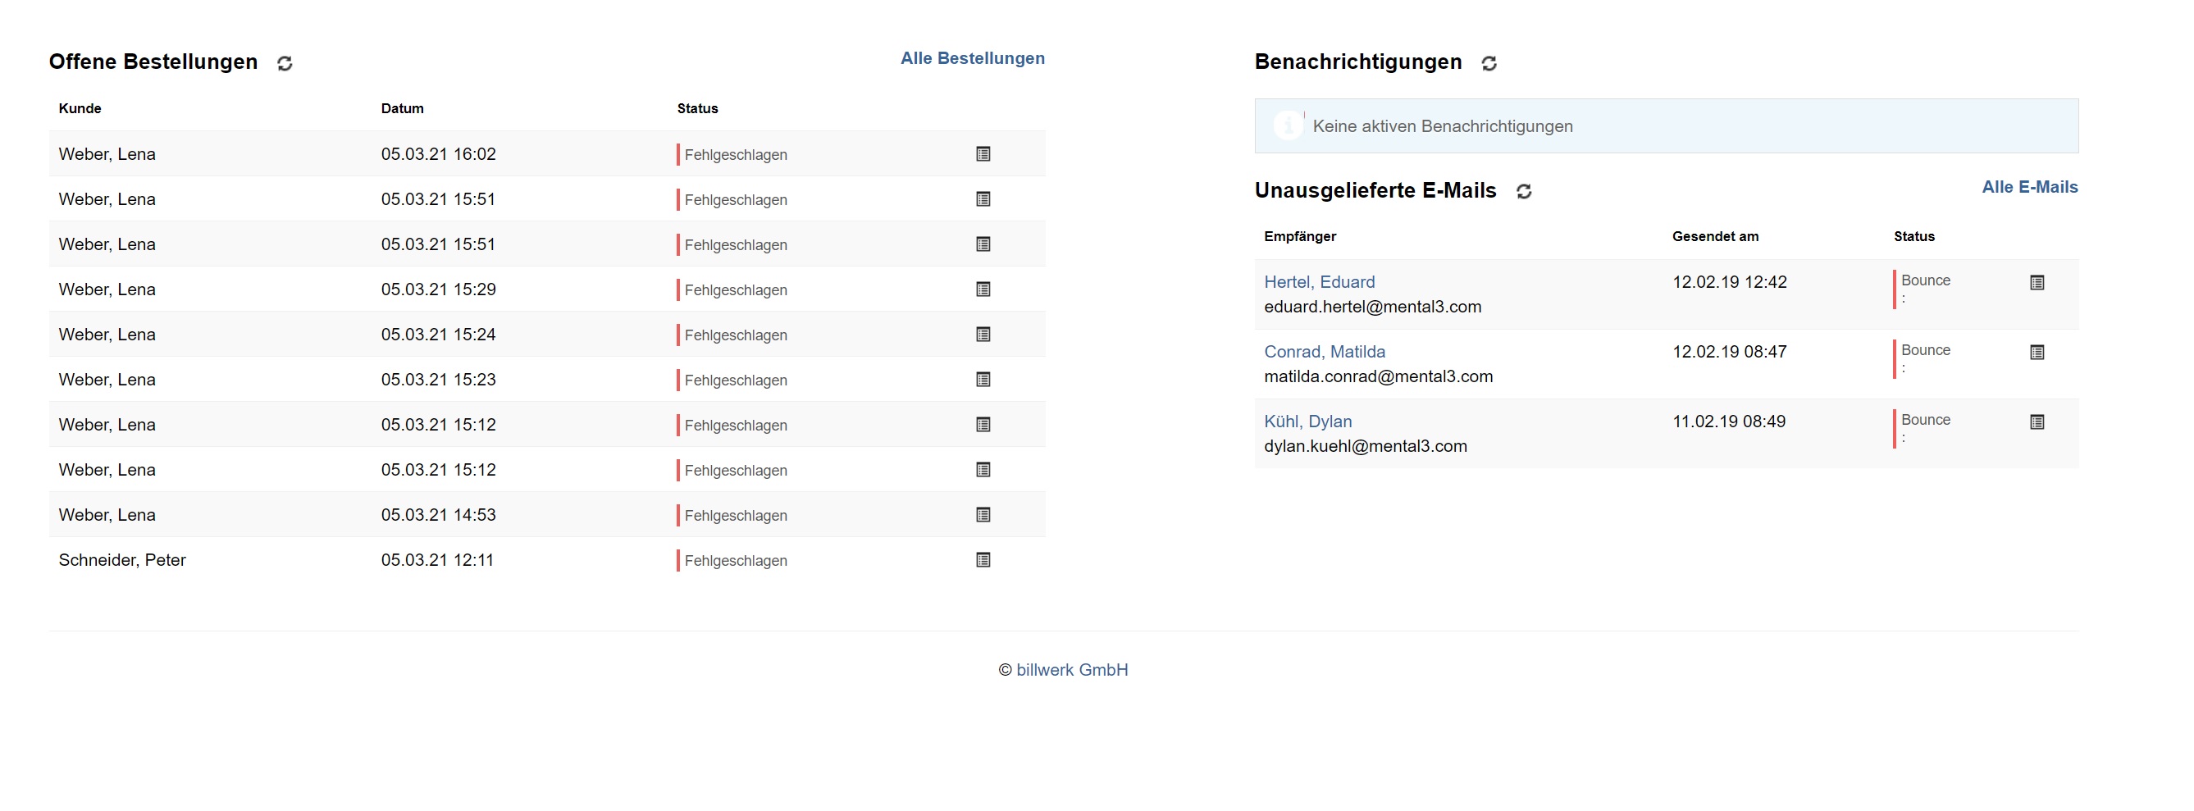Click the Gesendet am column header
Screen dimensions: 2194x811
pyautogui.click(x=1715, y=236)
